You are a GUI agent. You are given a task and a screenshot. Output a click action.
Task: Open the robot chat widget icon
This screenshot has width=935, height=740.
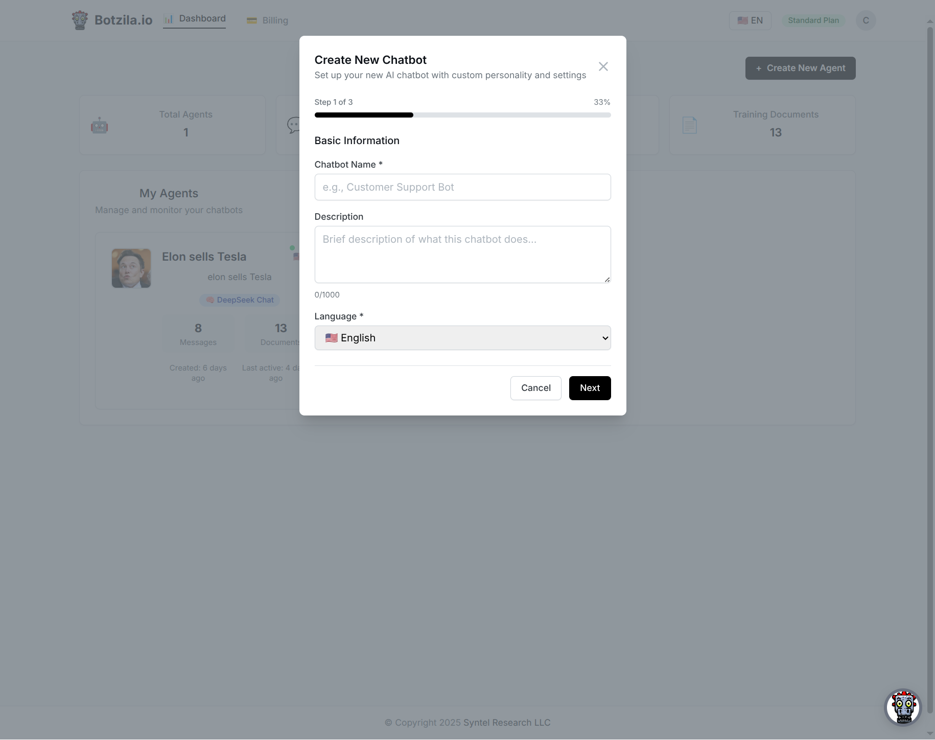(x=903, y=707)
